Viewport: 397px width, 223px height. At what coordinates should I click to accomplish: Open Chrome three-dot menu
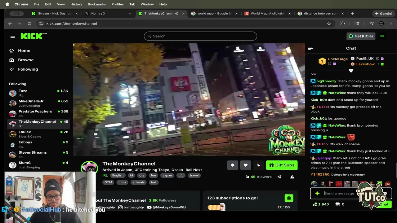(x=391, y=24)
